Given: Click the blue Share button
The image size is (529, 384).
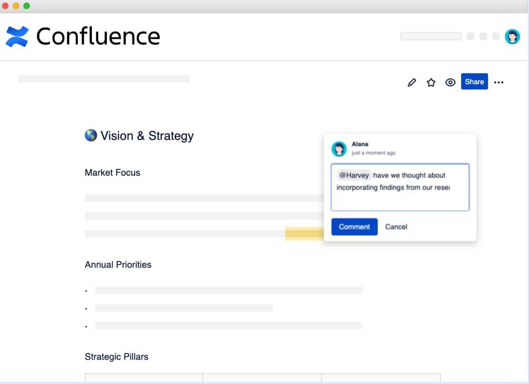Looking at the screenshot, I should (x=474, y=82).
